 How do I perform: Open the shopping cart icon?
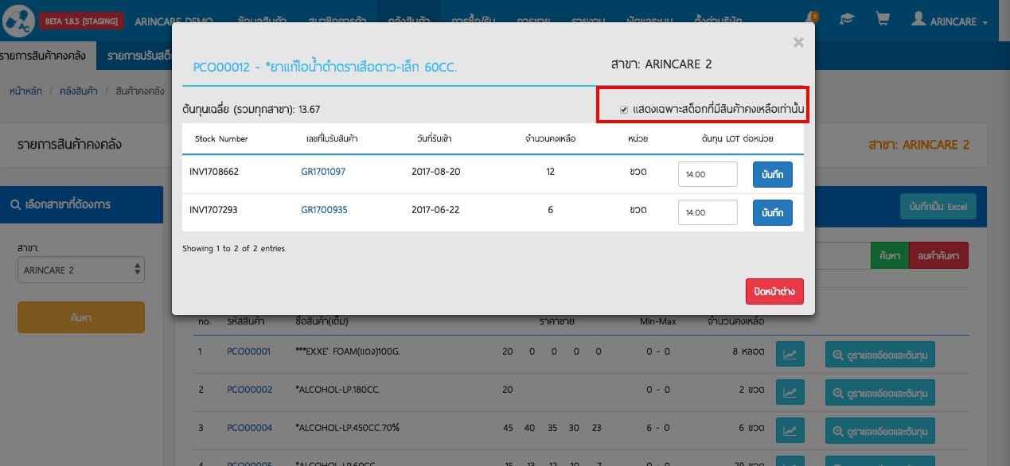point(882,20)
